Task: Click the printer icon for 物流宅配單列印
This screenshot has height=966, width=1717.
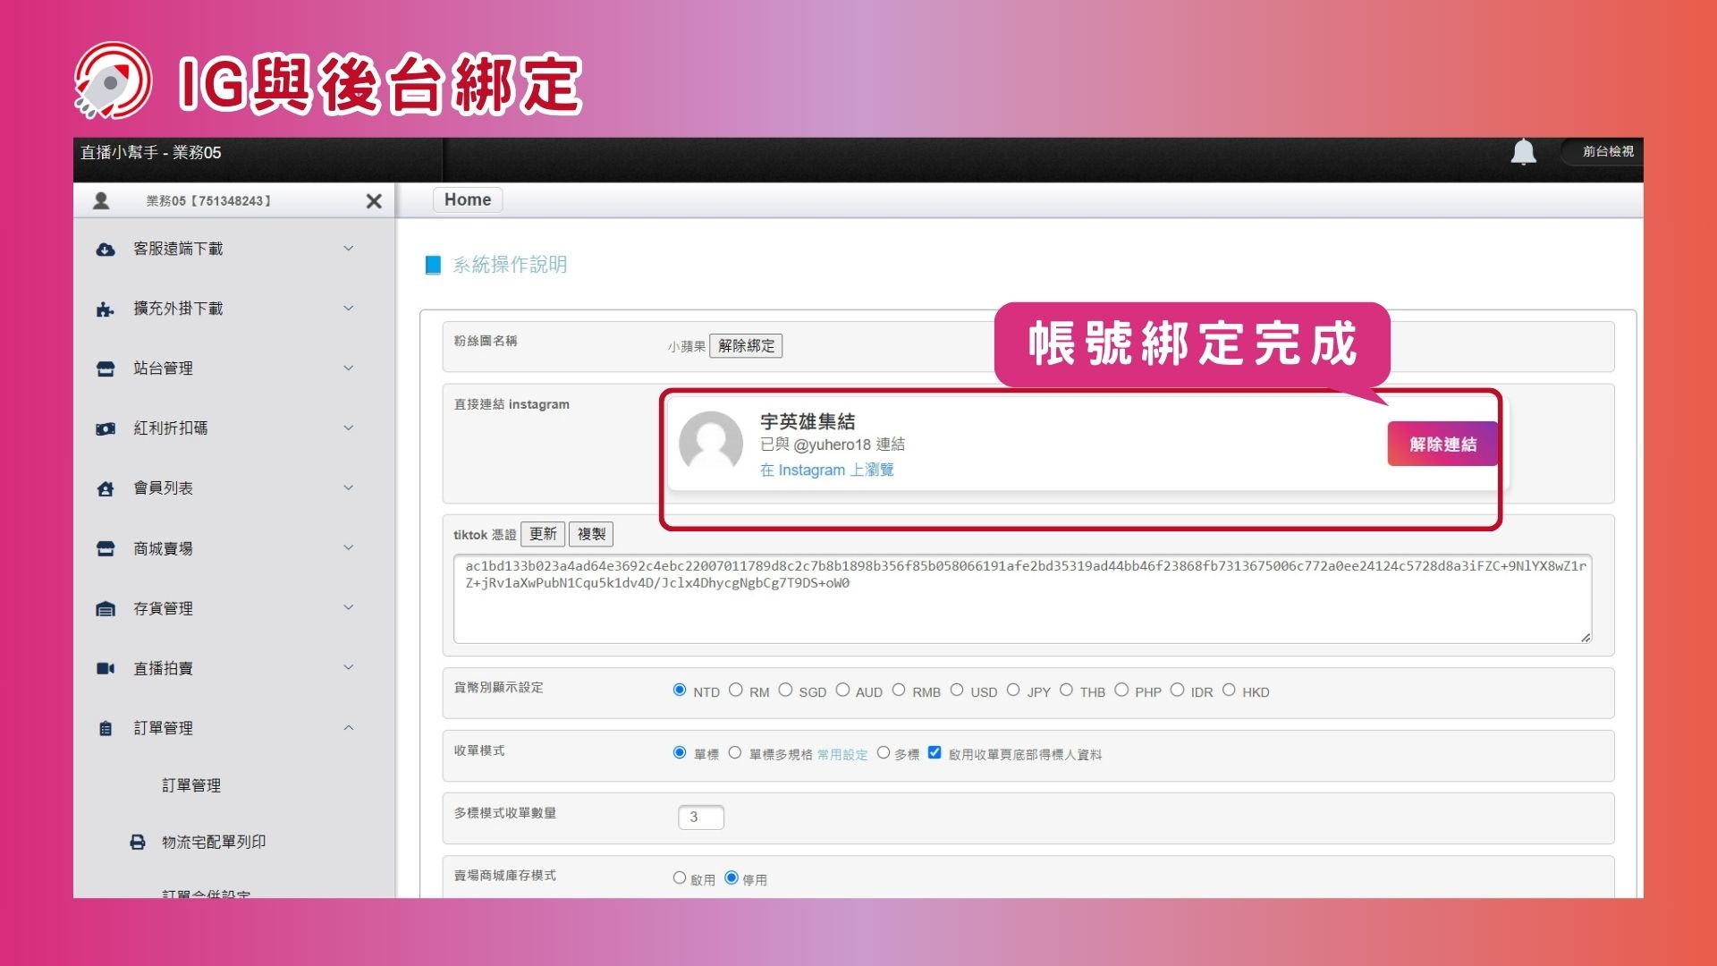Action: point(138,842)
